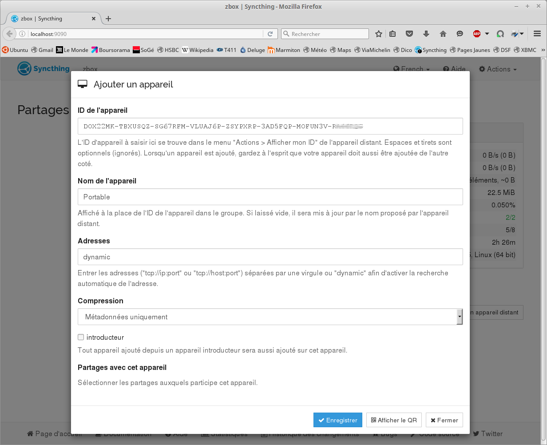Open the T411 bookmark
This screenshot has height=445, width=547.
click(226, 50)
